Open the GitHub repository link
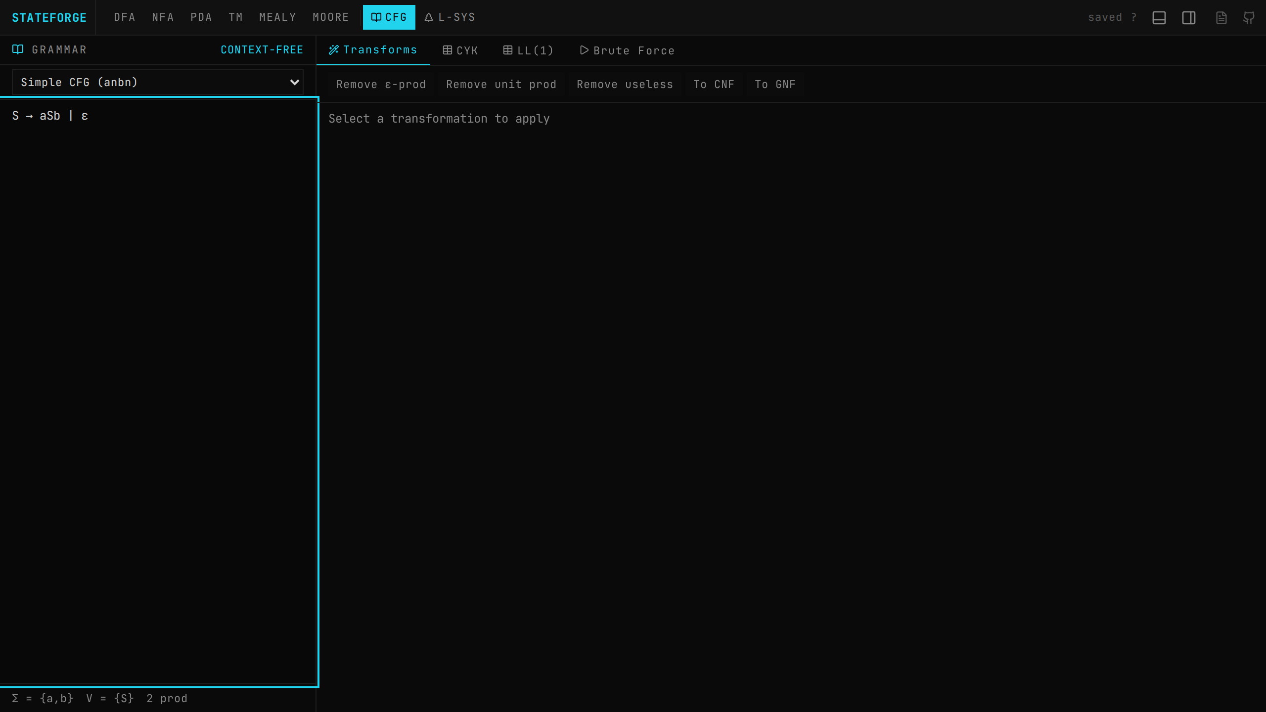This screenshot has height=712, width=1266. [1249, 17]
